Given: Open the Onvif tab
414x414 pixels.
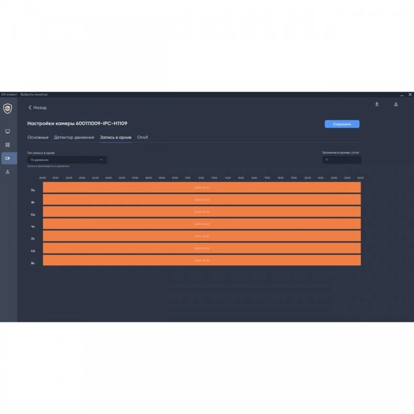Looking at the screenshot, I should 142,137.
